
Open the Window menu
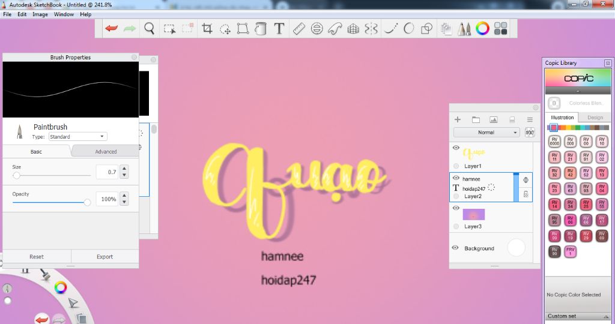tap(64, 14)
